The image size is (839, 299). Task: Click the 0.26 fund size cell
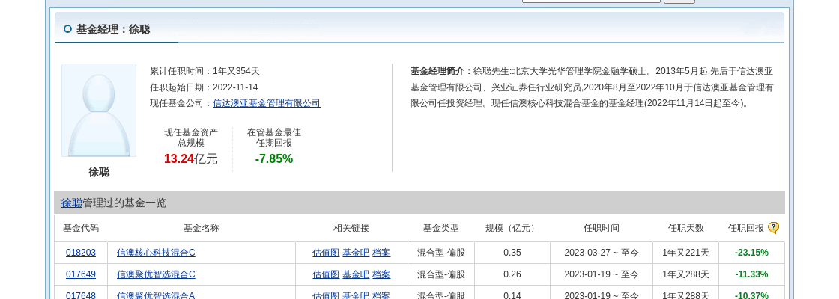512,274
